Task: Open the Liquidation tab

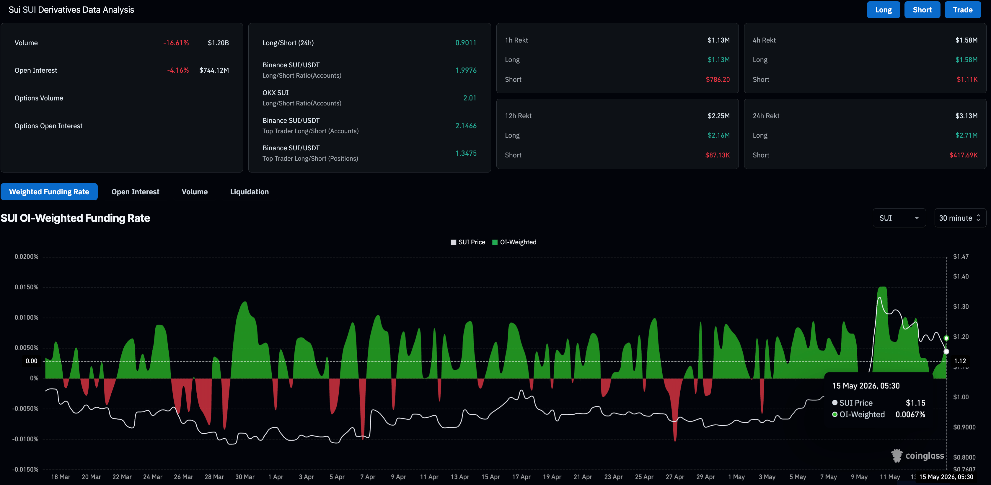Action: [x=249, y=192]
